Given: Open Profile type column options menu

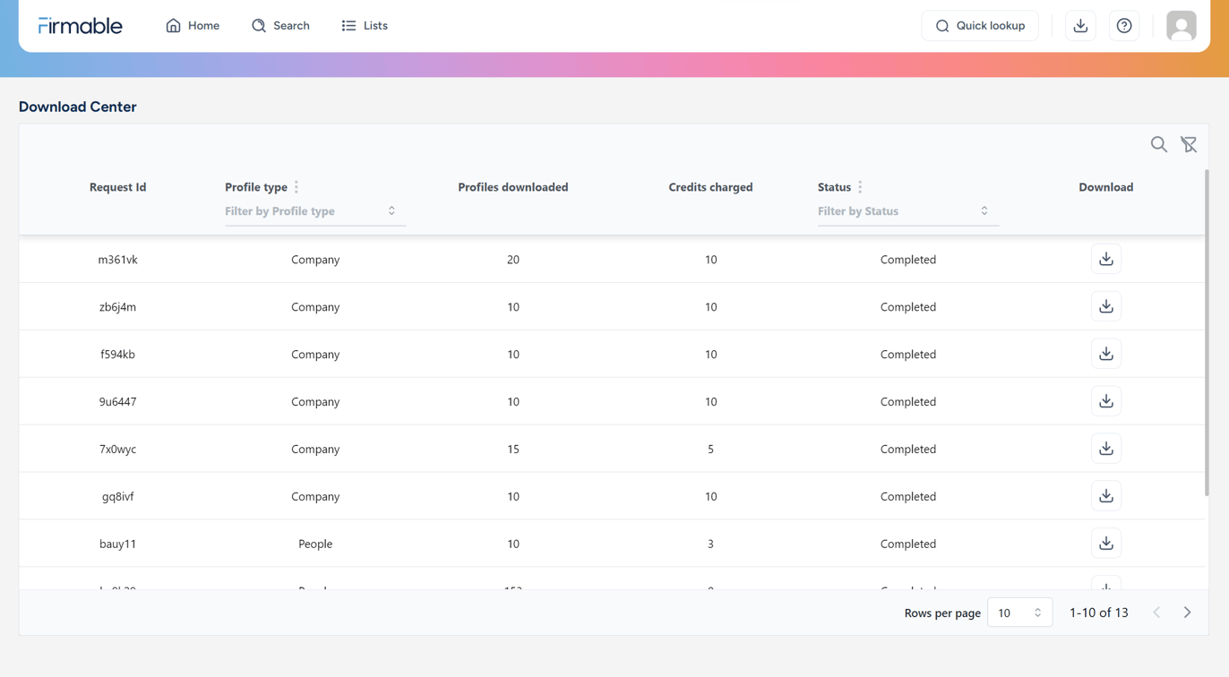Looking at the screenshot, I should (x=297, y=187).
